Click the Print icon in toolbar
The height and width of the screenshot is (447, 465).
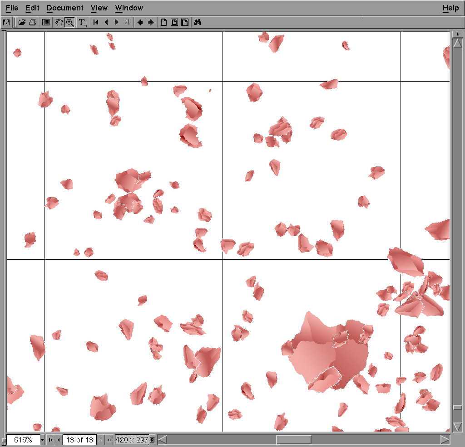32,22
